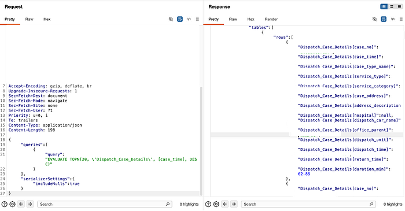Go to next match in Response search
Image resolution: width=405 pixels, height=211 pixels.
[234, 204]
